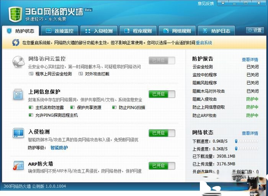The height and width of the screenshot is (196, 268).
Task: Click the ARP防火墙 brick wall icon
Action: pyautogui.click(x=18, y=165)
